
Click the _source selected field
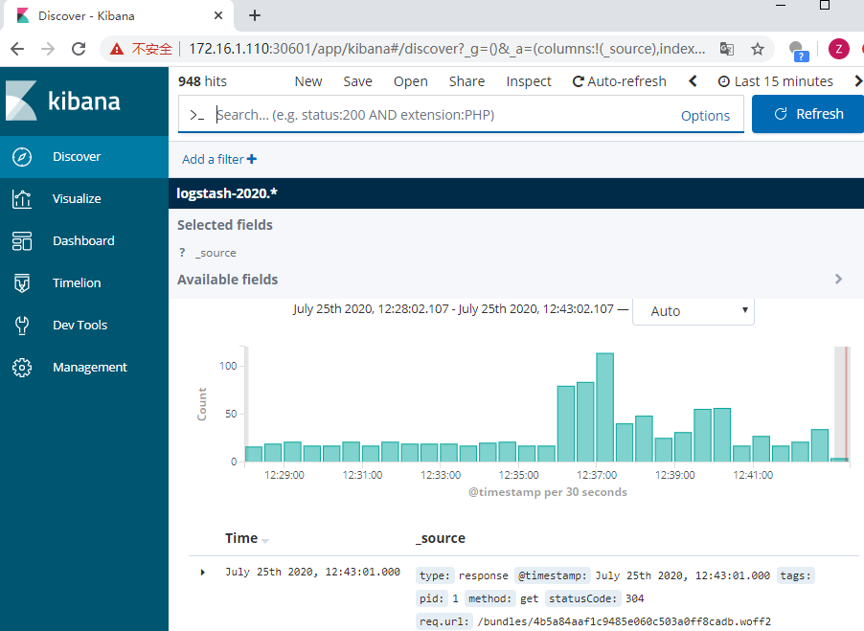point(216,253)
